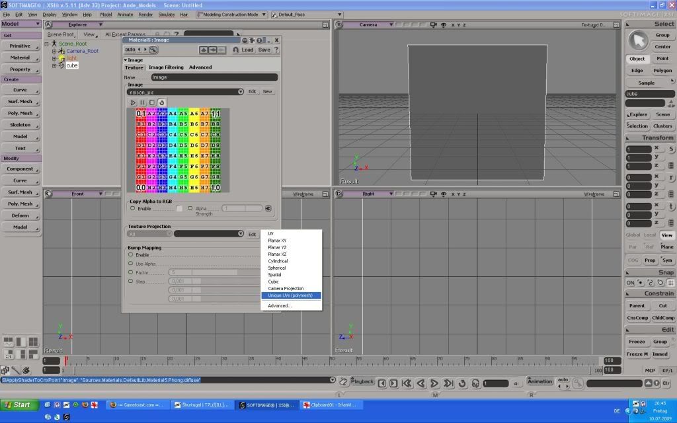Click the lock icon beside Load button
677x423 pixels.
click(x=236, y=50)
